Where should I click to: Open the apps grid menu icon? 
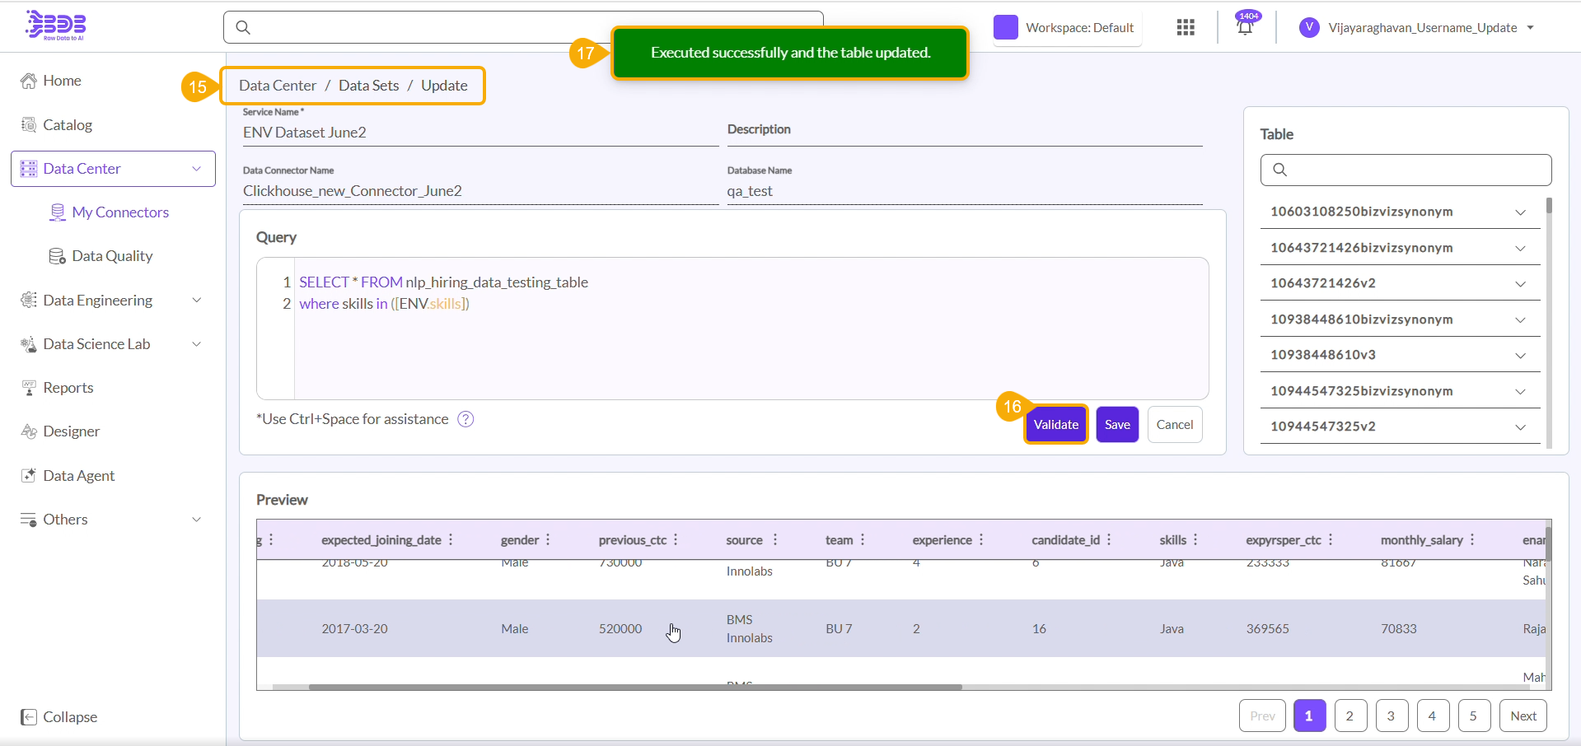1186,27
